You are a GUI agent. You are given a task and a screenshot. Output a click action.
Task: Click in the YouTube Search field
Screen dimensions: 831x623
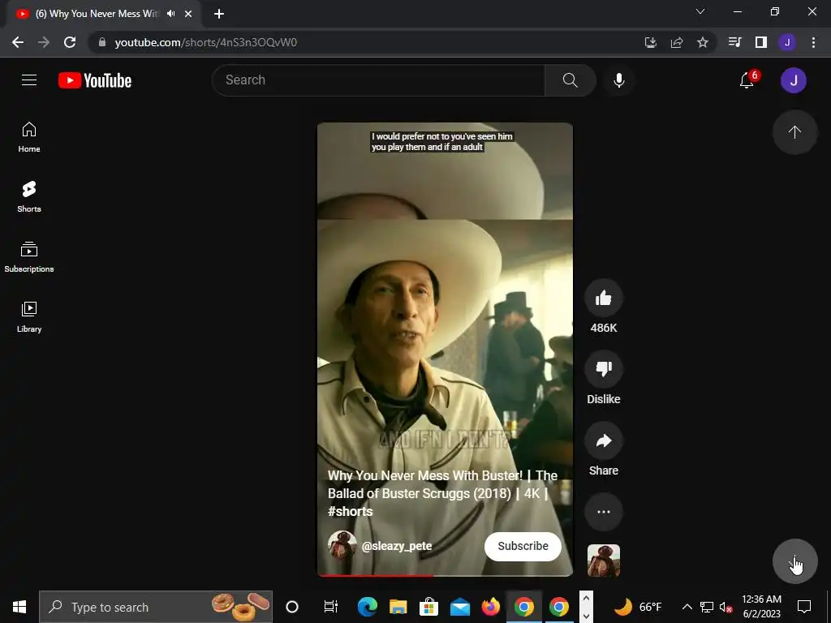(x=378, y=80)
